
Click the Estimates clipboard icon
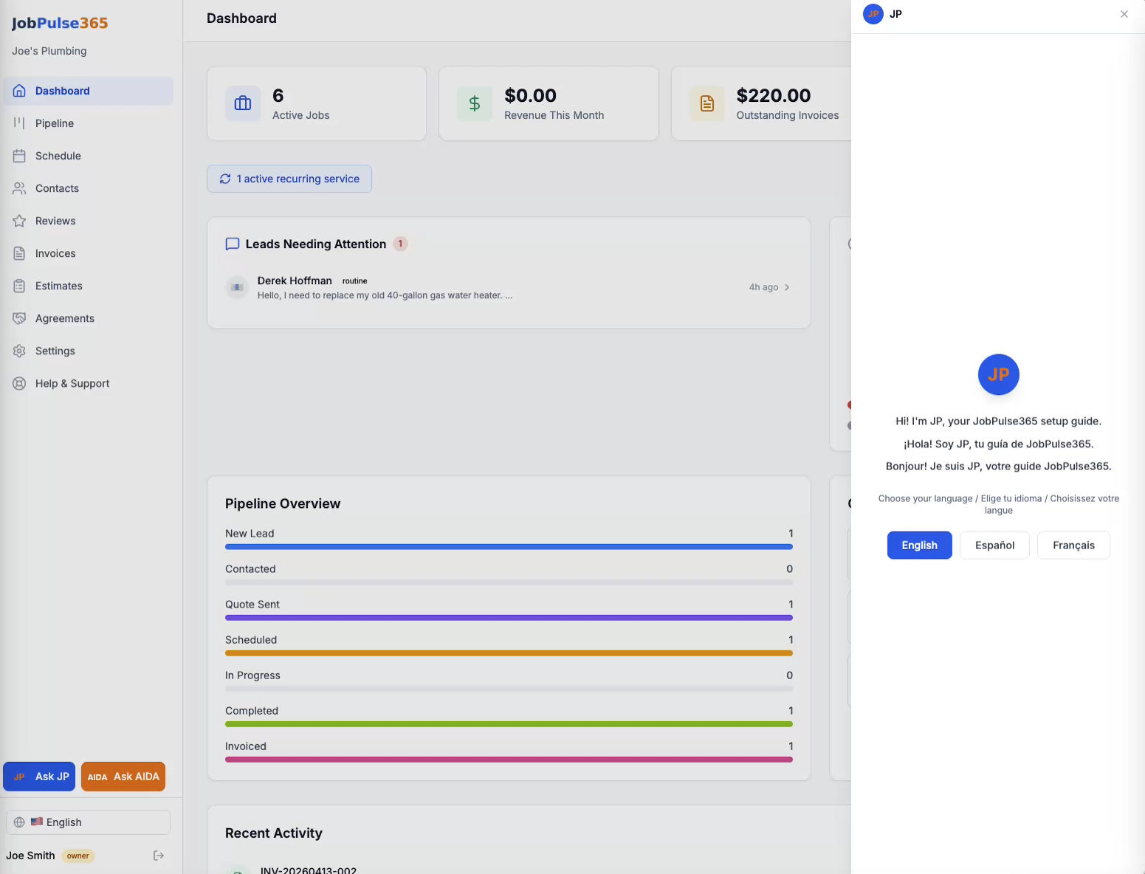click(19, 286)
